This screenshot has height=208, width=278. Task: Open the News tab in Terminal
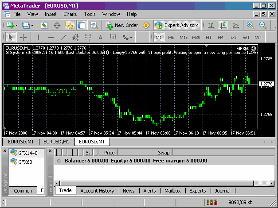pos(129,191)
